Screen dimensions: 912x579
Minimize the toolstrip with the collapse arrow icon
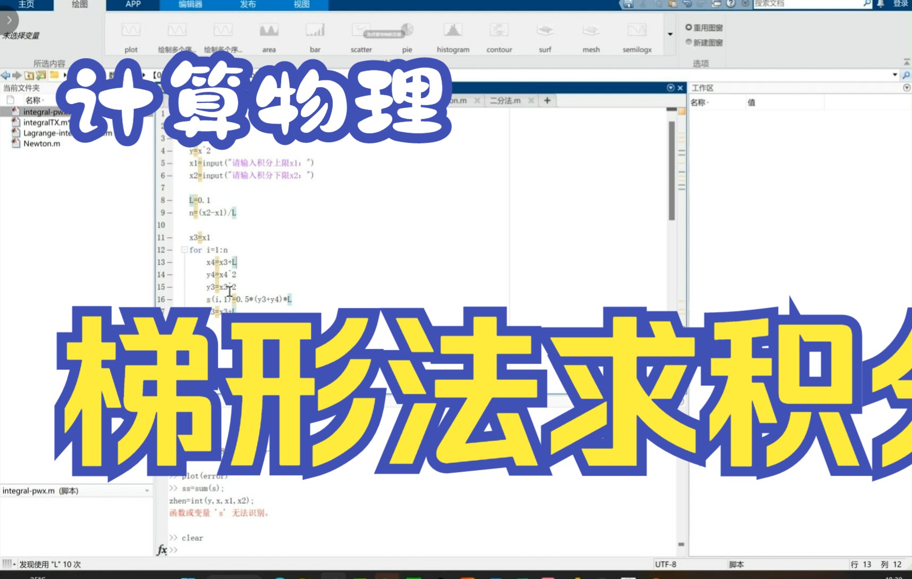click(x=907, y=62)
